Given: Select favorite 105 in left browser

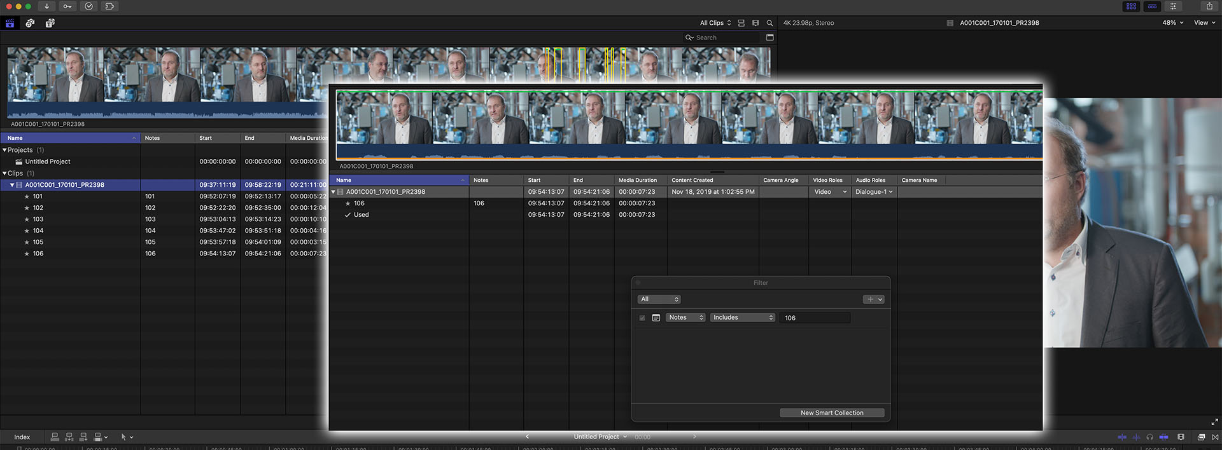Looking at the screenshot, I should [164, 242].
